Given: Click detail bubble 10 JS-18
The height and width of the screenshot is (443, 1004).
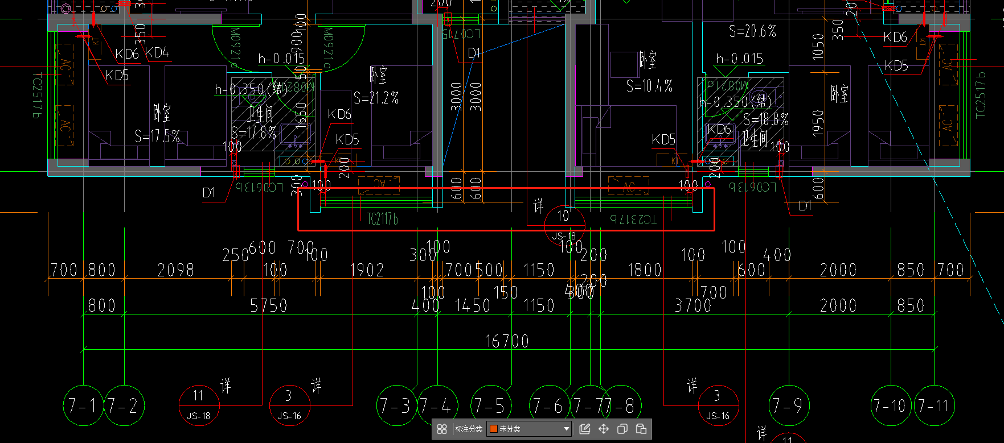Looking at the screenshot, I should point(564,226).
